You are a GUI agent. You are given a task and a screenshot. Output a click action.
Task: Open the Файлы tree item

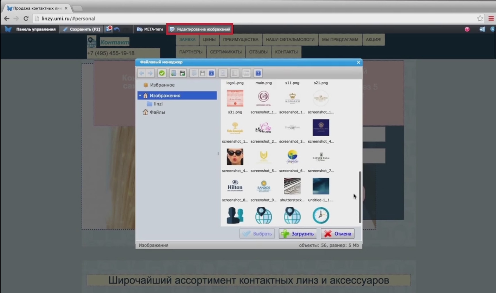(x=157, y=112)
